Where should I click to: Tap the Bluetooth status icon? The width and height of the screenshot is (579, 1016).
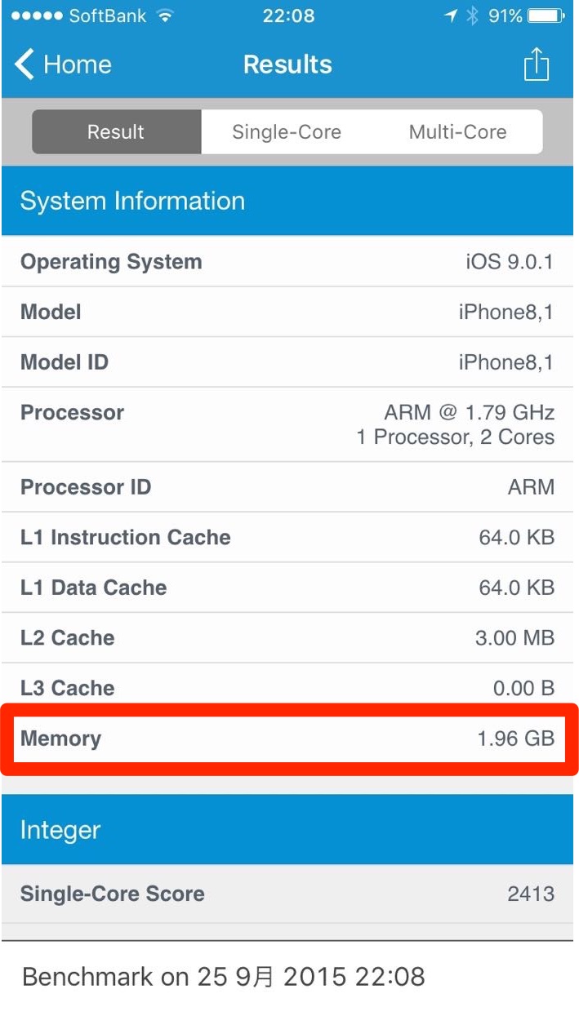click(x=472, y=16)
